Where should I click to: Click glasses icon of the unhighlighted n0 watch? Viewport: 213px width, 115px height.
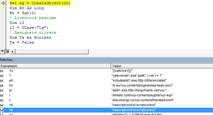click(x=2, y=105)
